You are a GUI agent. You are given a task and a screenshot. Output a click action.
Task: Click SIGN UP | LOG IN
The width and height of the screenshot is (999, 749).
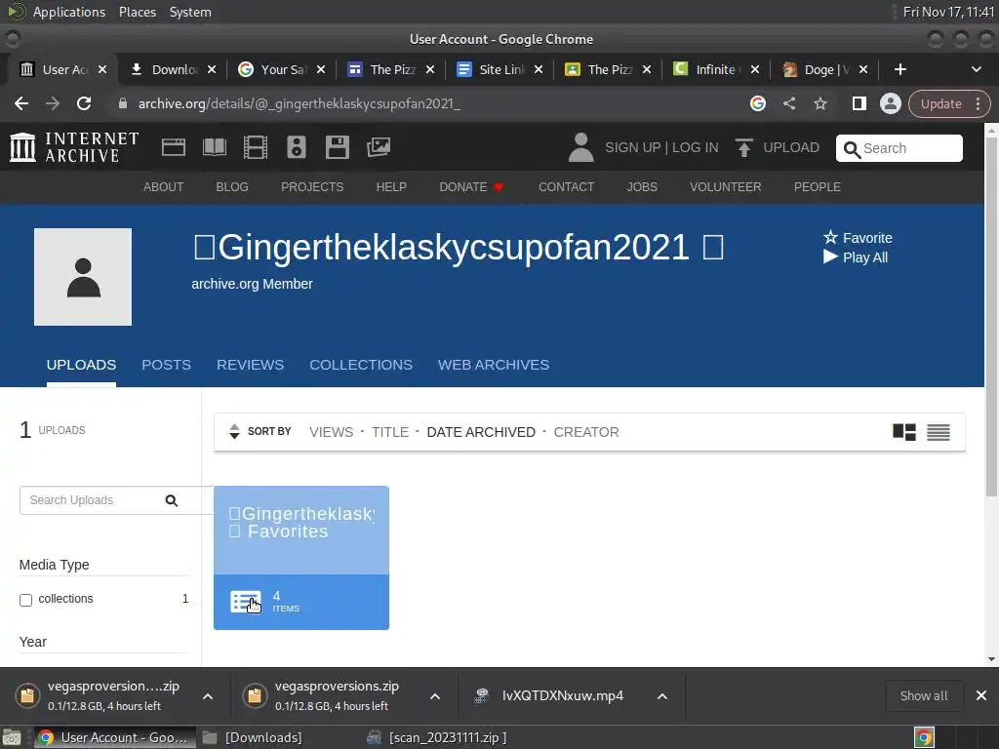(x=661, y=148)
